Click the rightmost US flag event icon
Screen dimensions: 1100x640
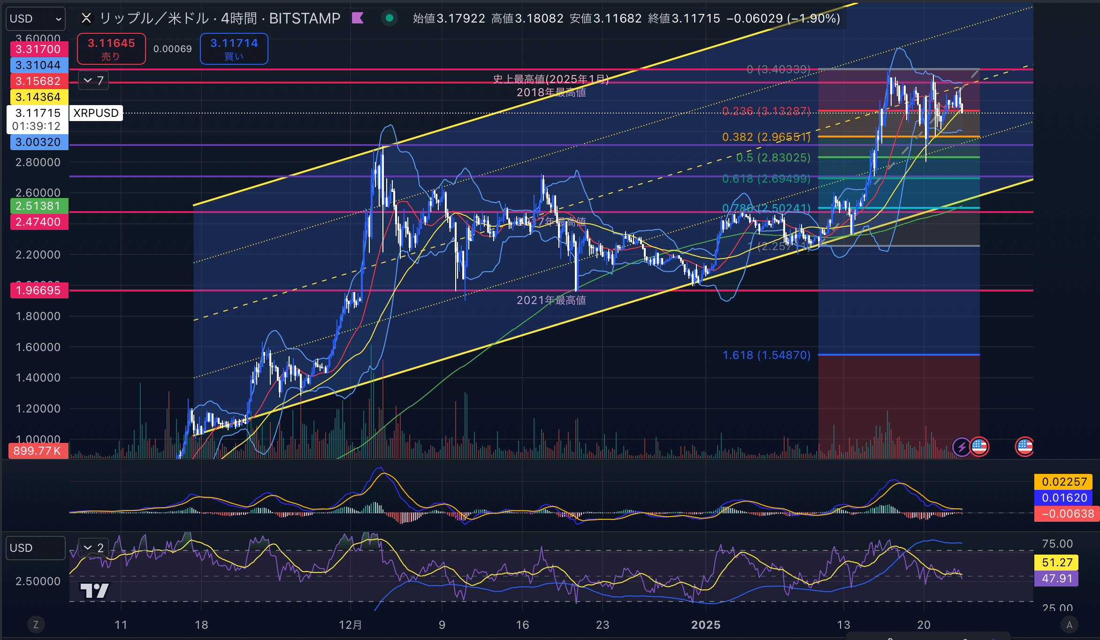[x=1024, y=446]
